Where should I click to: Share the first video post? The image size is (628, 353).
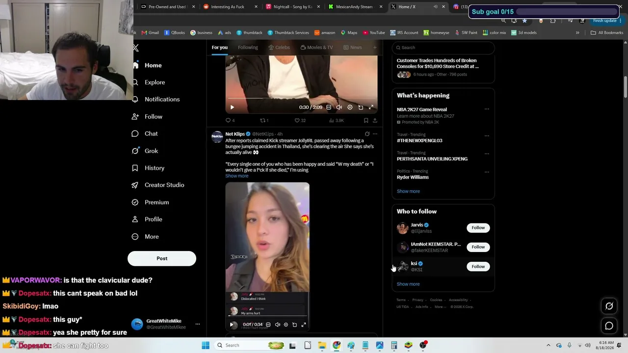(375, 120)
